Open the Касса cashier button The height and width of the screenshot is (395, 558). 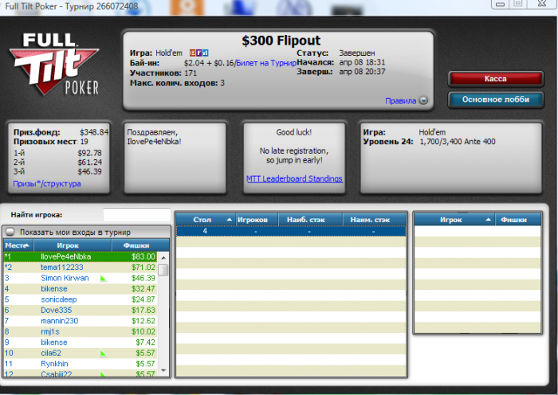[x=495, y=79]
